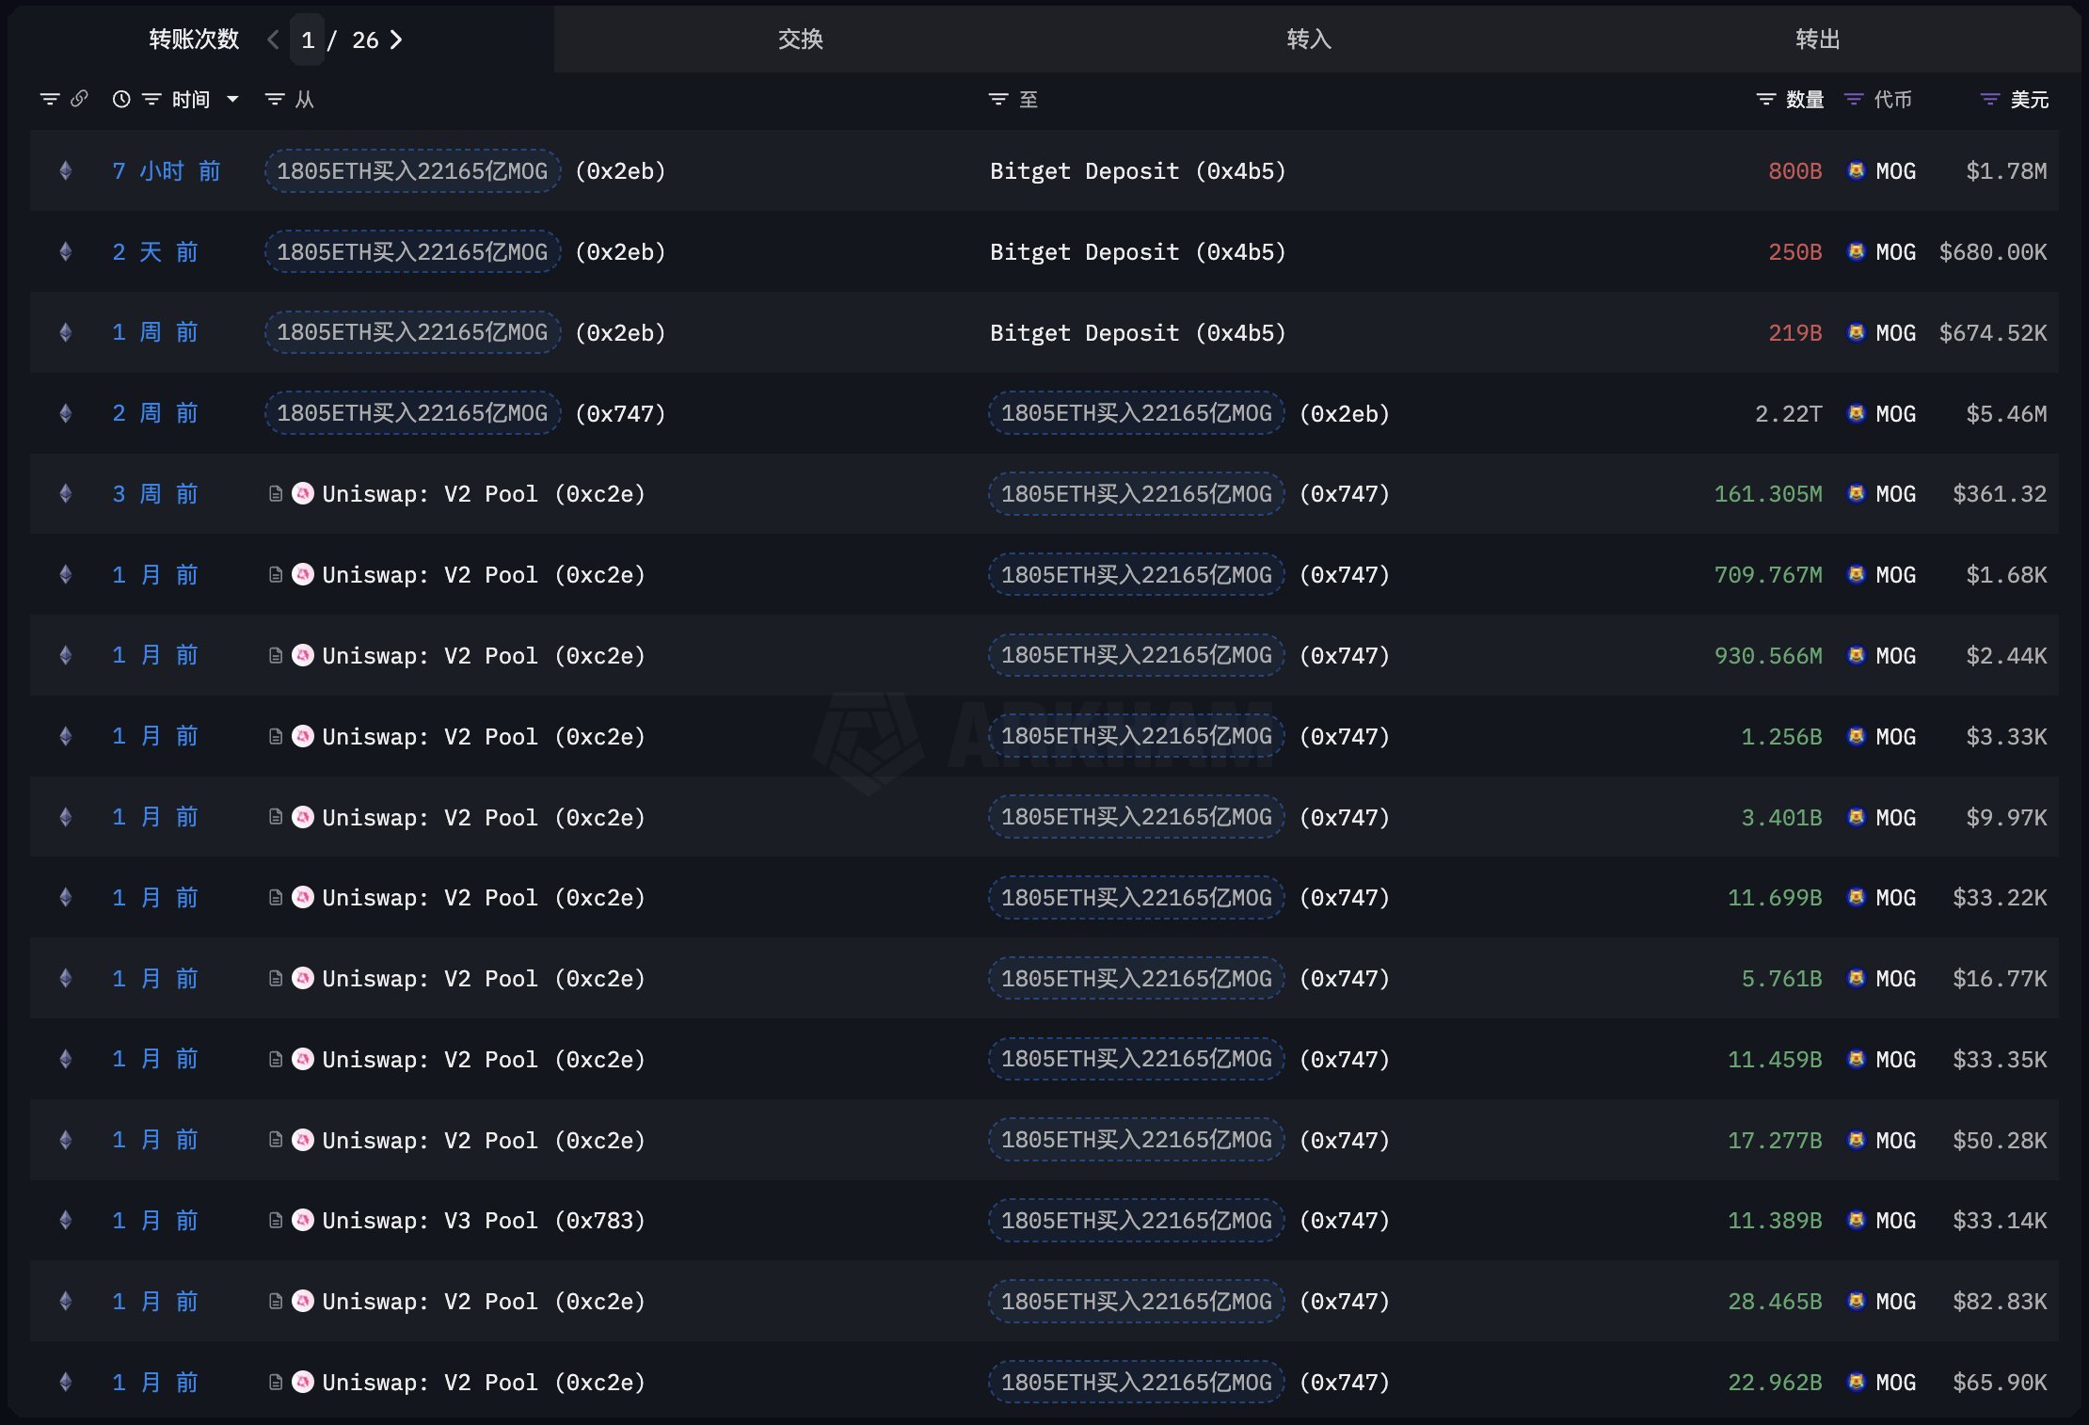Image resolution: width=2089 pixels, height=1425 pixels.
Task: Open Bitget Deposit link in first row
Action: pos(1137,171)
